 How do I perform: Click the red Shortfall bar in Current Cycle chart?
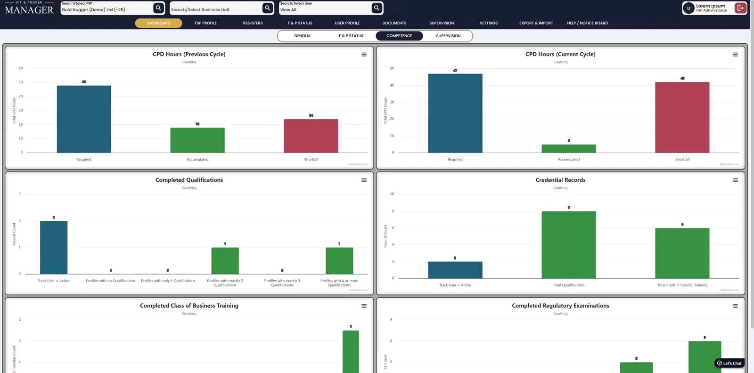682,117
